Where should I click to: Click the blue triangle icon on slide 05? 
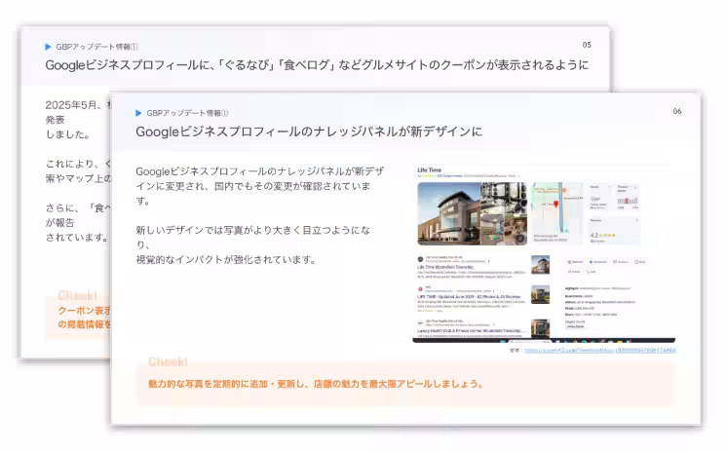click(48, 46)
